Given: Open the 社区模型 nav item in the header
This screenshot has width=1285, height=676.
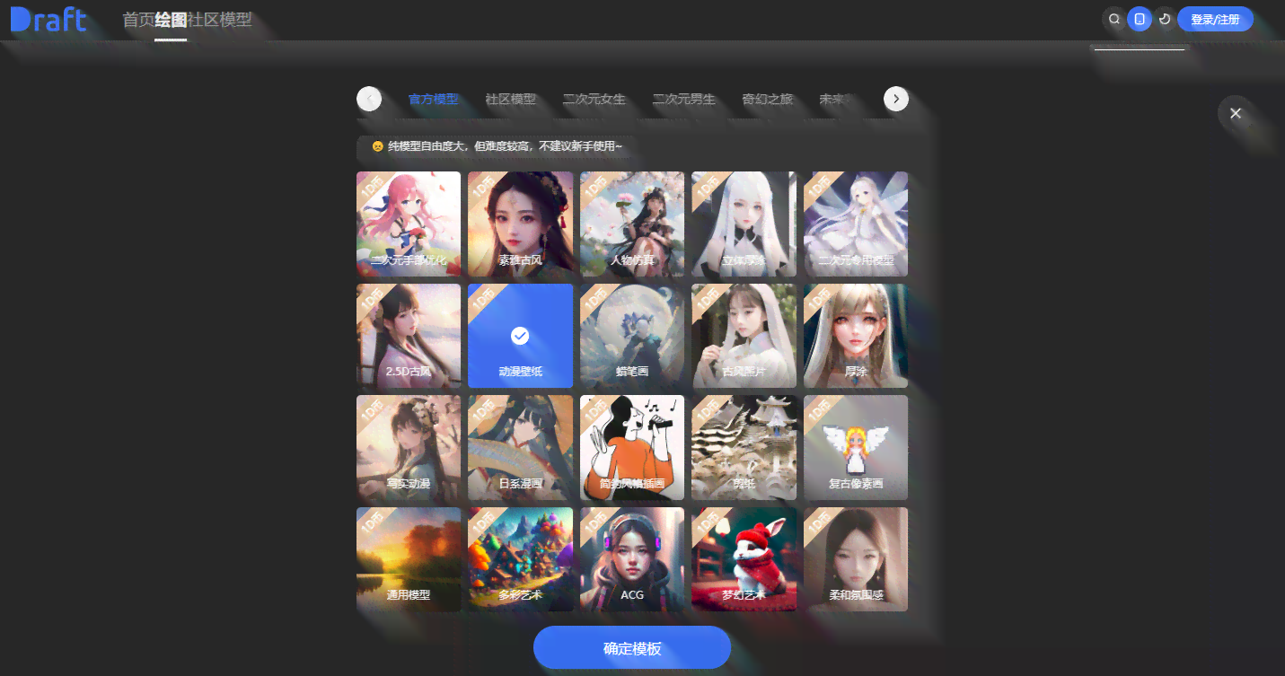Looking at the screenshot, I should (220, 20).
